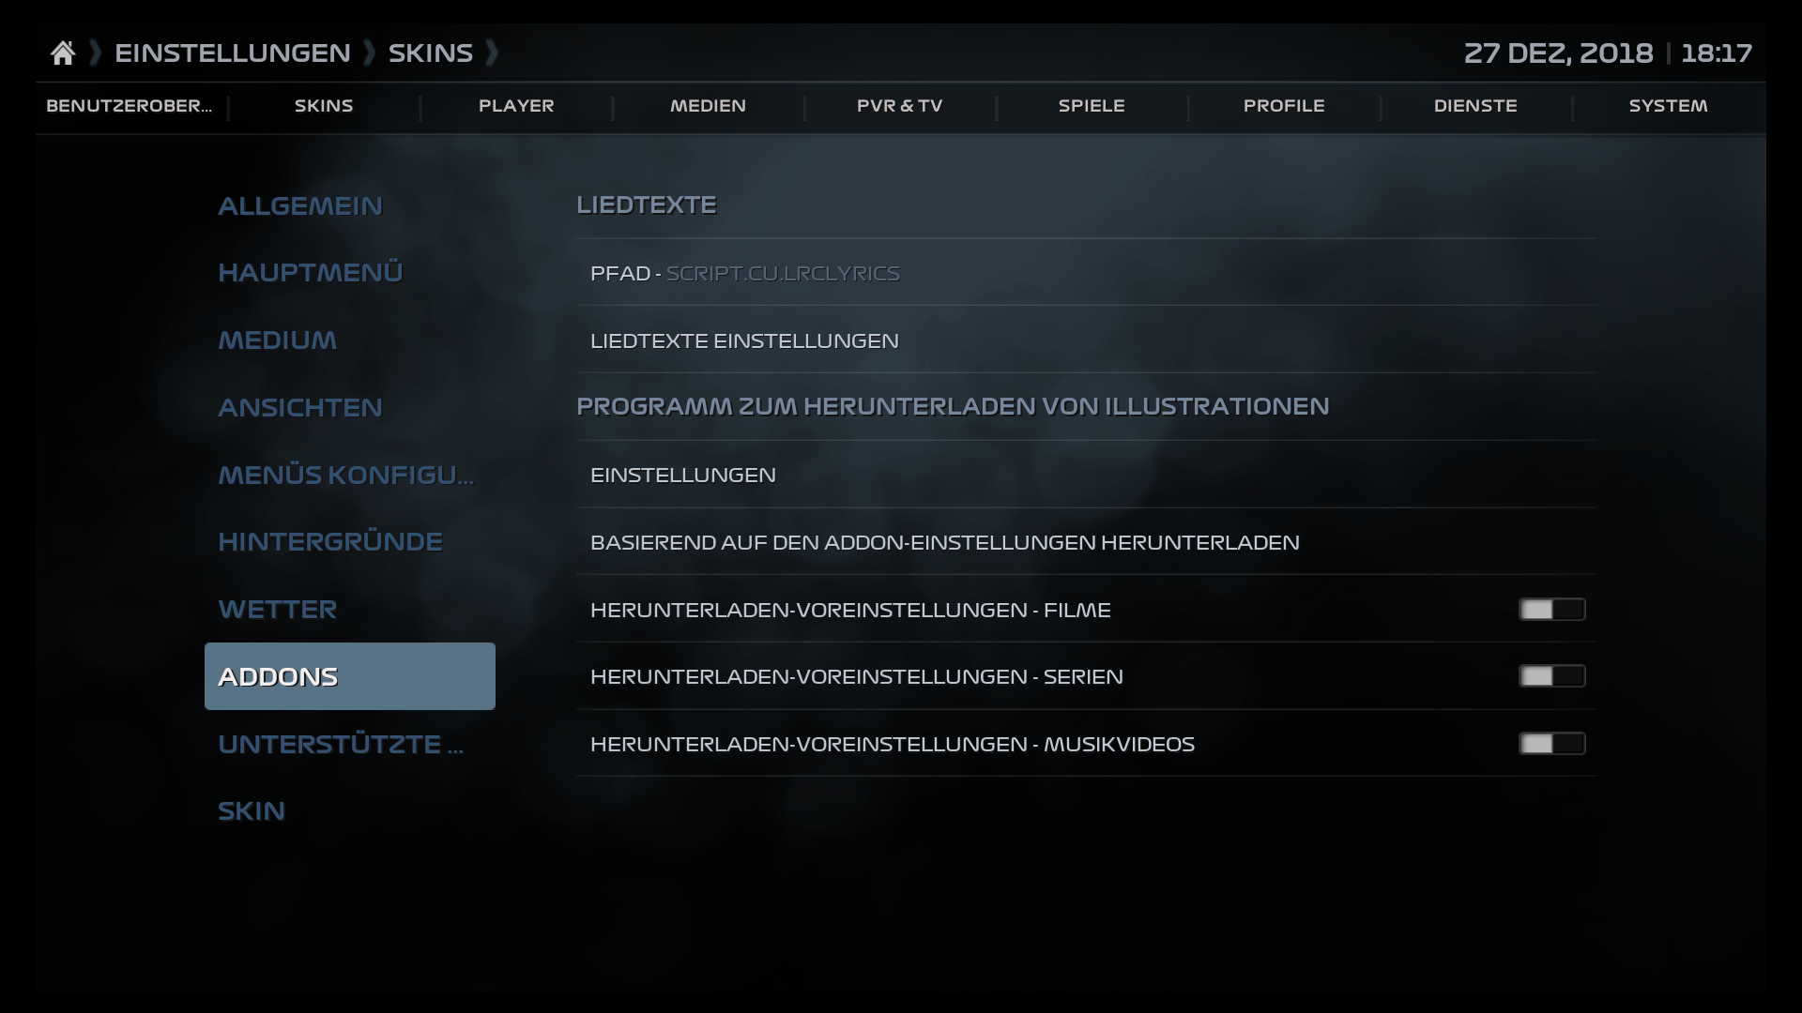Toggle Herunterladen-Voreinstellungen - Musikvideos

pos(1552,744)
